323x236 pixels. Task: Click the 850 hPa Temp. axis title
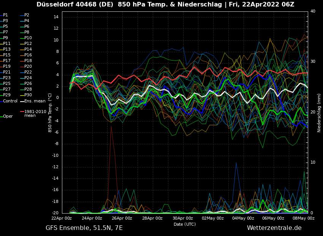click(50, 113)
